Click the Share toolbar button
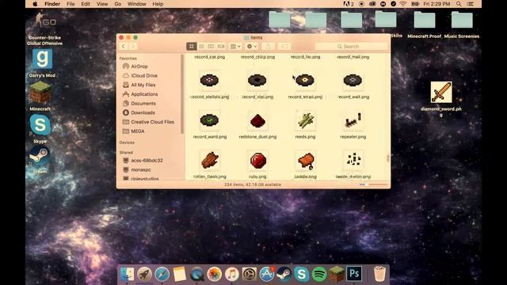 pos(268,47)
